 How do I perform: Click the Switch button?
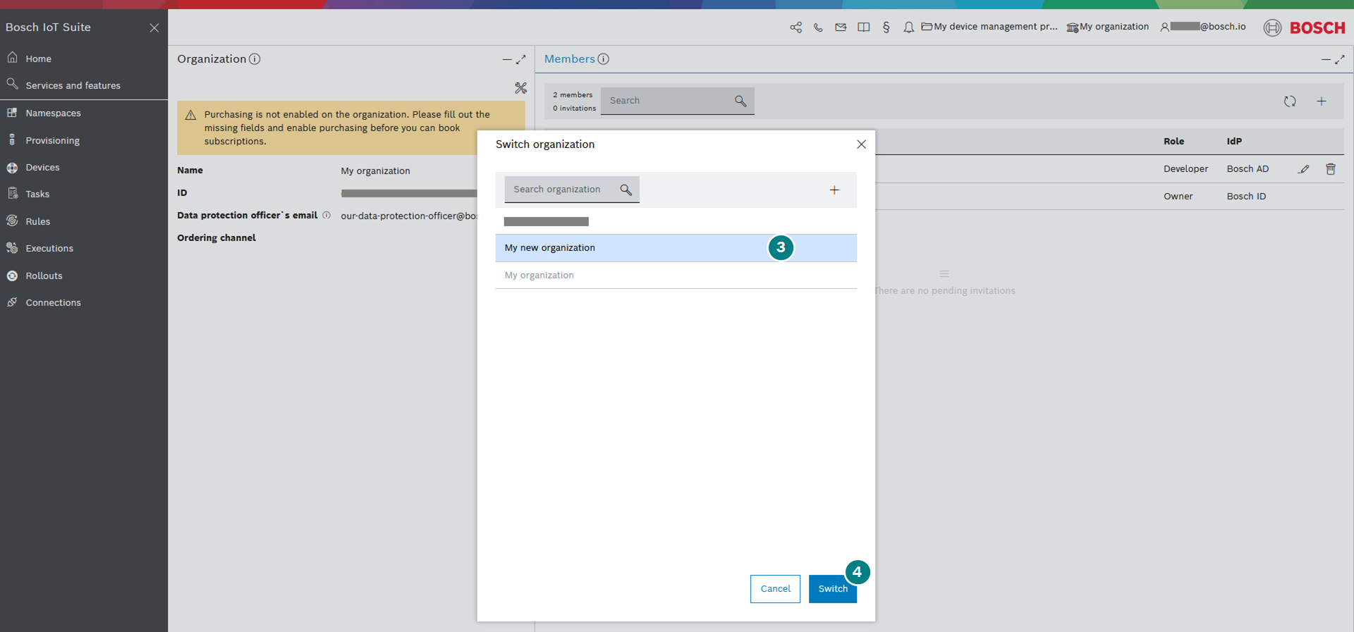pos(833,589)
